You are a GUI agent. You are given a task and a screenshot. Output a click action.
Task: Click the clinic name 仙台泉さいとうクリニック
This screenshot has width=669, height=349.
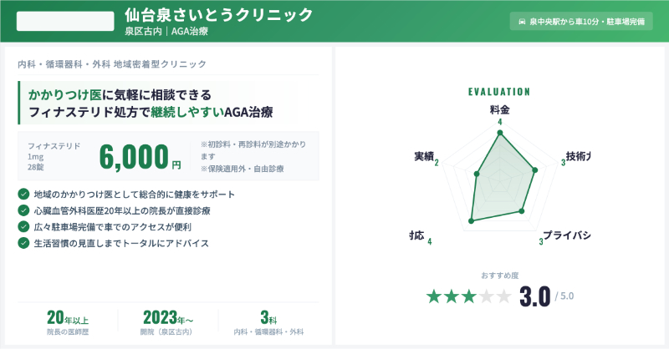[x=218, y=15]
